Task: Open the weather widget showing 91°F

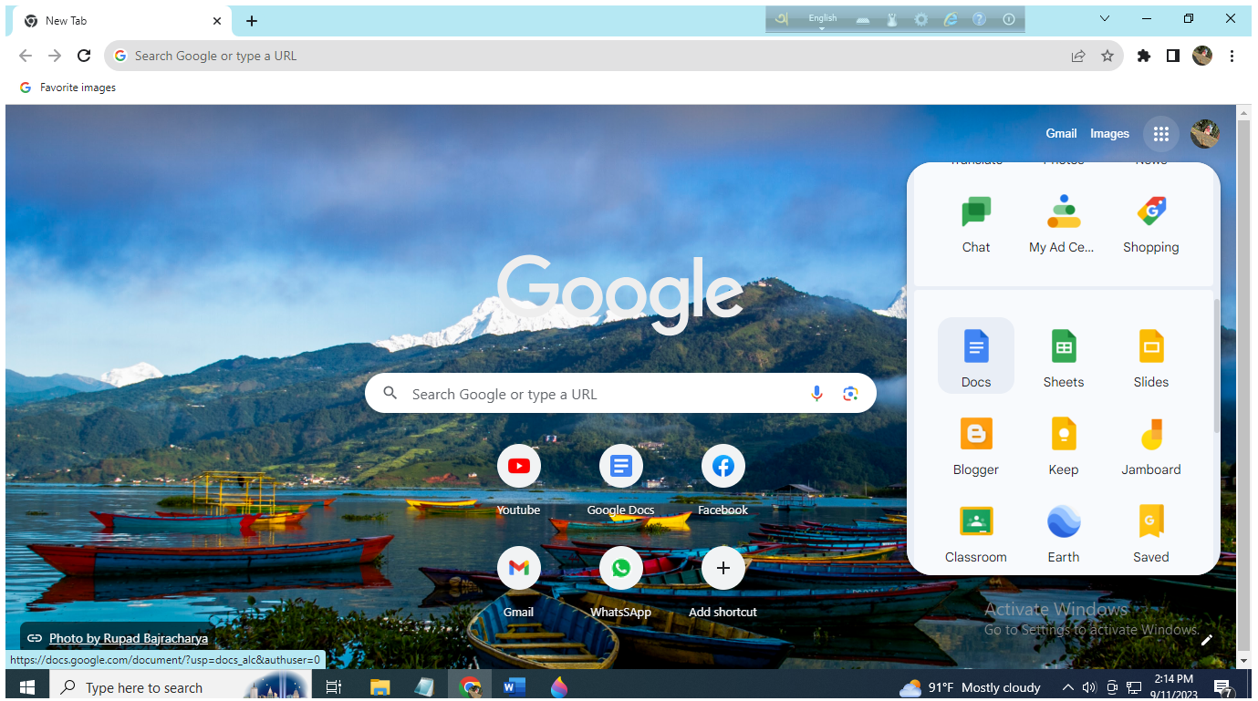Action: [x=970, y=687]
